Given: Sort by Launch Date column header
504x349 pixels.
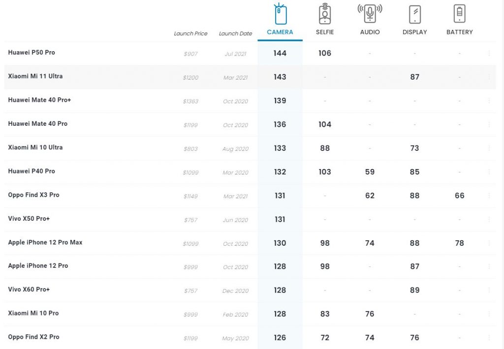Looking at the screenshot, I should pos(235,33).
